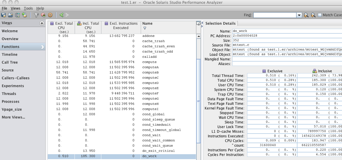Select the cache_trash function row
The image size is (342, 160).
(122, 41)
